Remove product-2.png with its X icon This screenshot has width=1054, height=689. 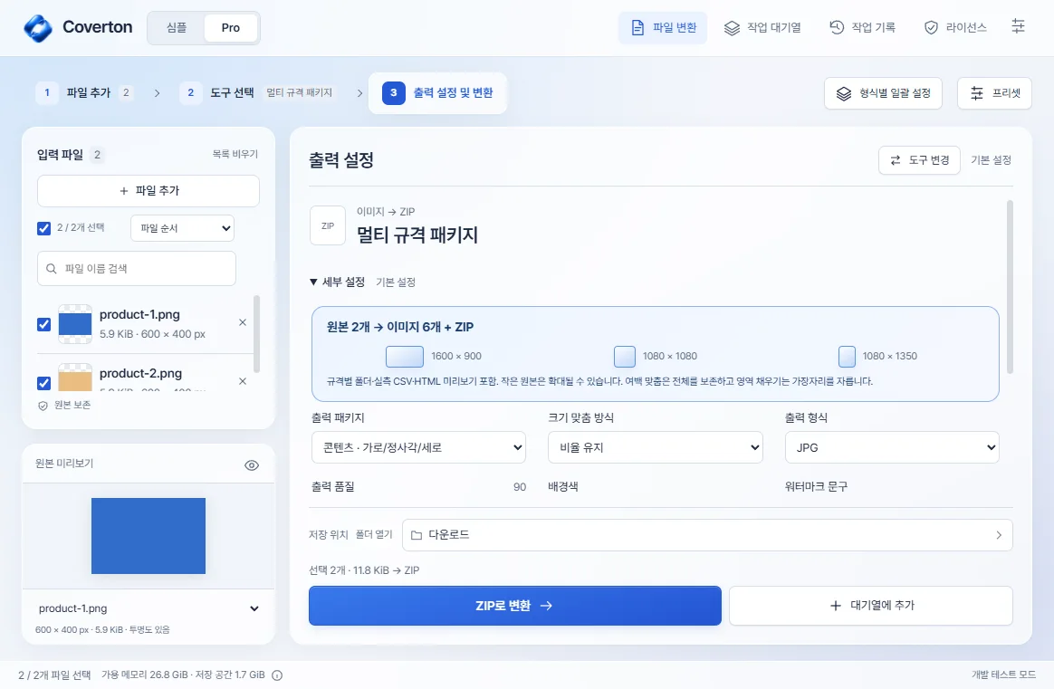tap(243, 381)
